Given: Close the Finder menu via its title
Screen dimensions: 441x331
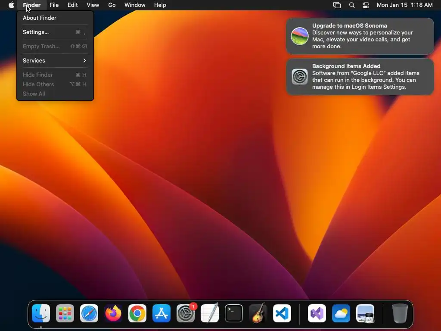Looking at the screenshot, I should click(x=31, y=5).
